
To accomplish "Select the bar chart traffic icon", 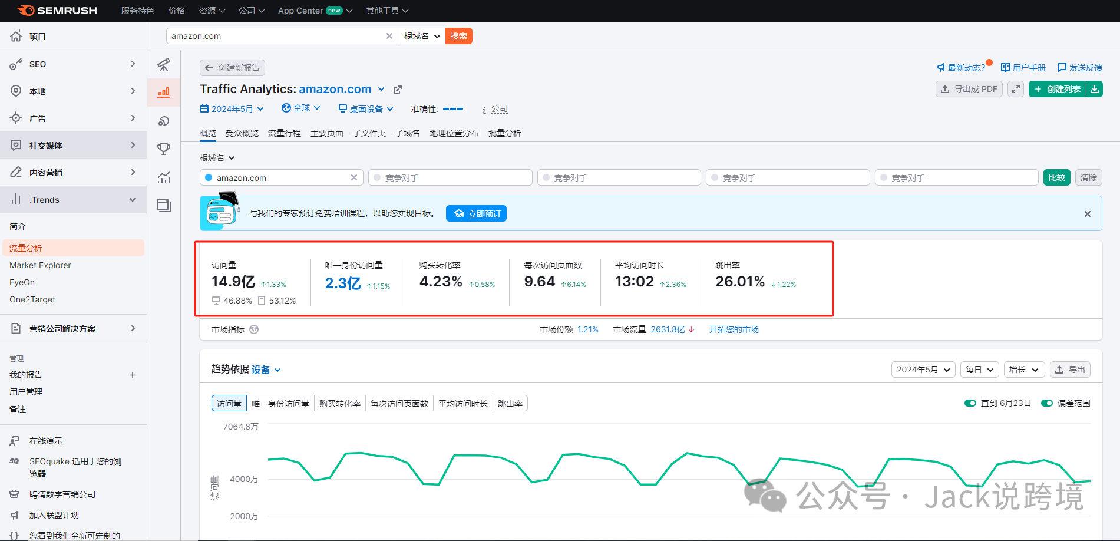I will (x=164, y=93).
